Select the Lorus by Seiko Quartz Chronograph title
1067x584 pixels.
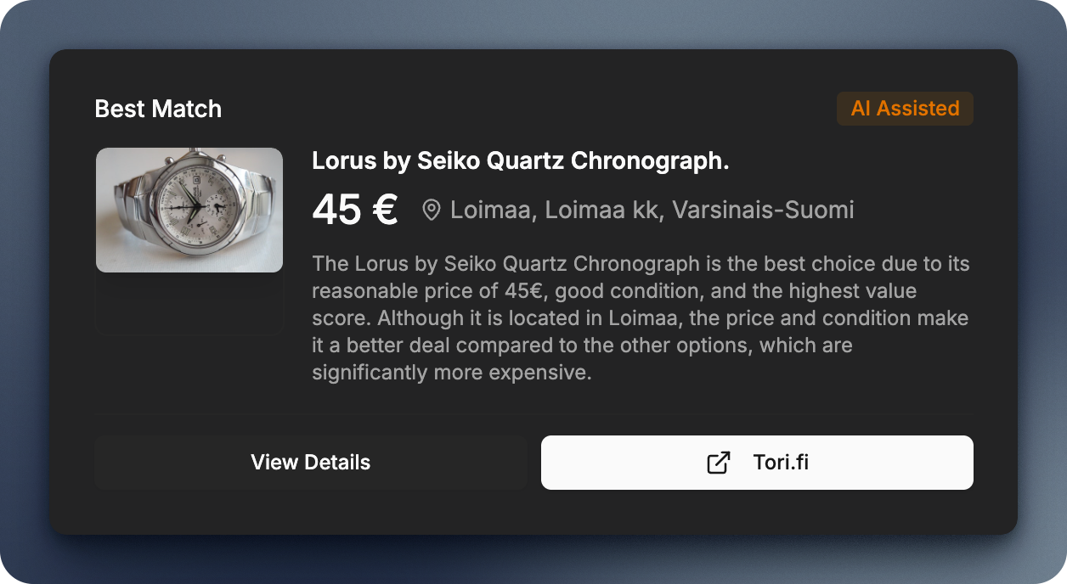point(520,160)
